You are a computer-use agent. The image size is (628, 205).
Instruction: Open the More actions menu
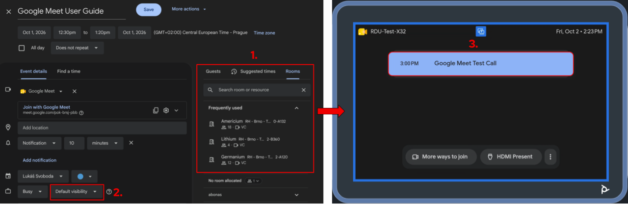point(189,9)
